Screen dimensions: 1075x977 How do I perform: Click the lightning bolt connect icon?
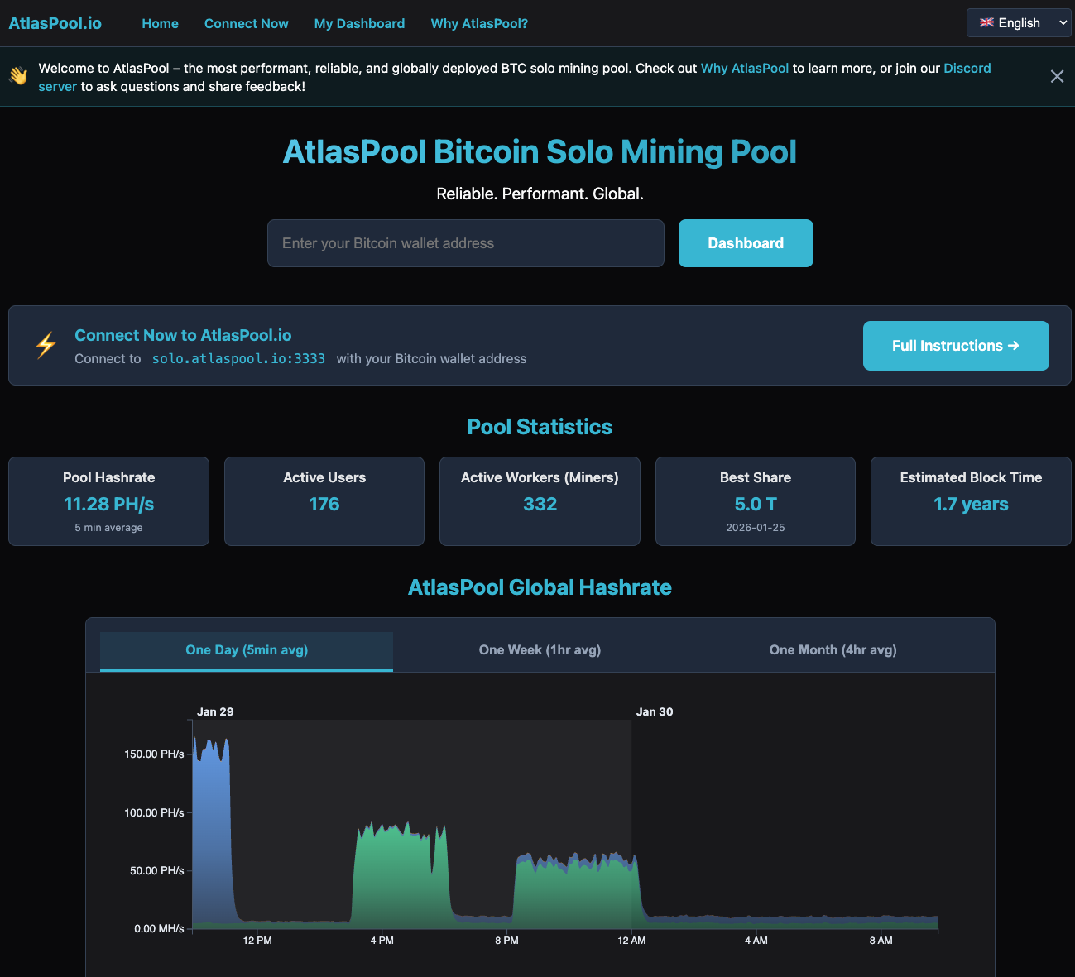[x=46, y=345]
